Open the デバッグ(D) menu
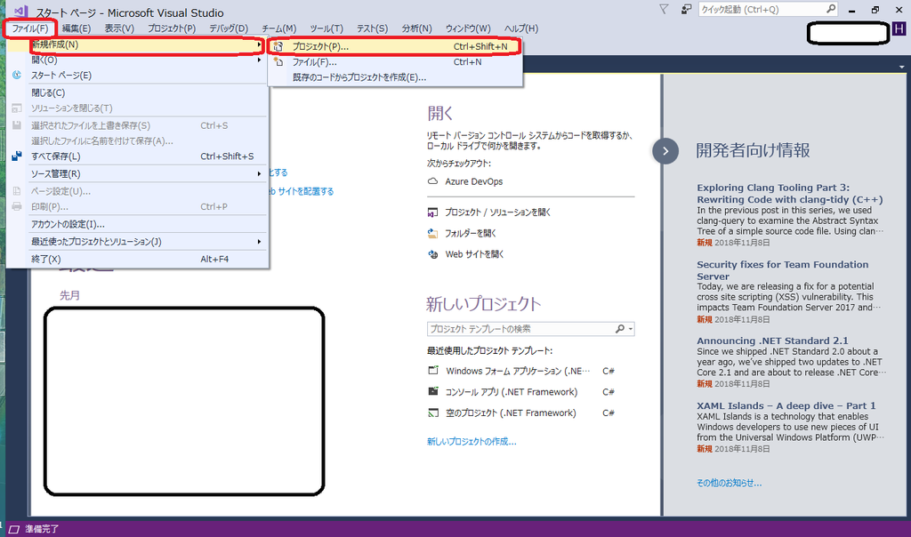911x537 pixels. 229,28
